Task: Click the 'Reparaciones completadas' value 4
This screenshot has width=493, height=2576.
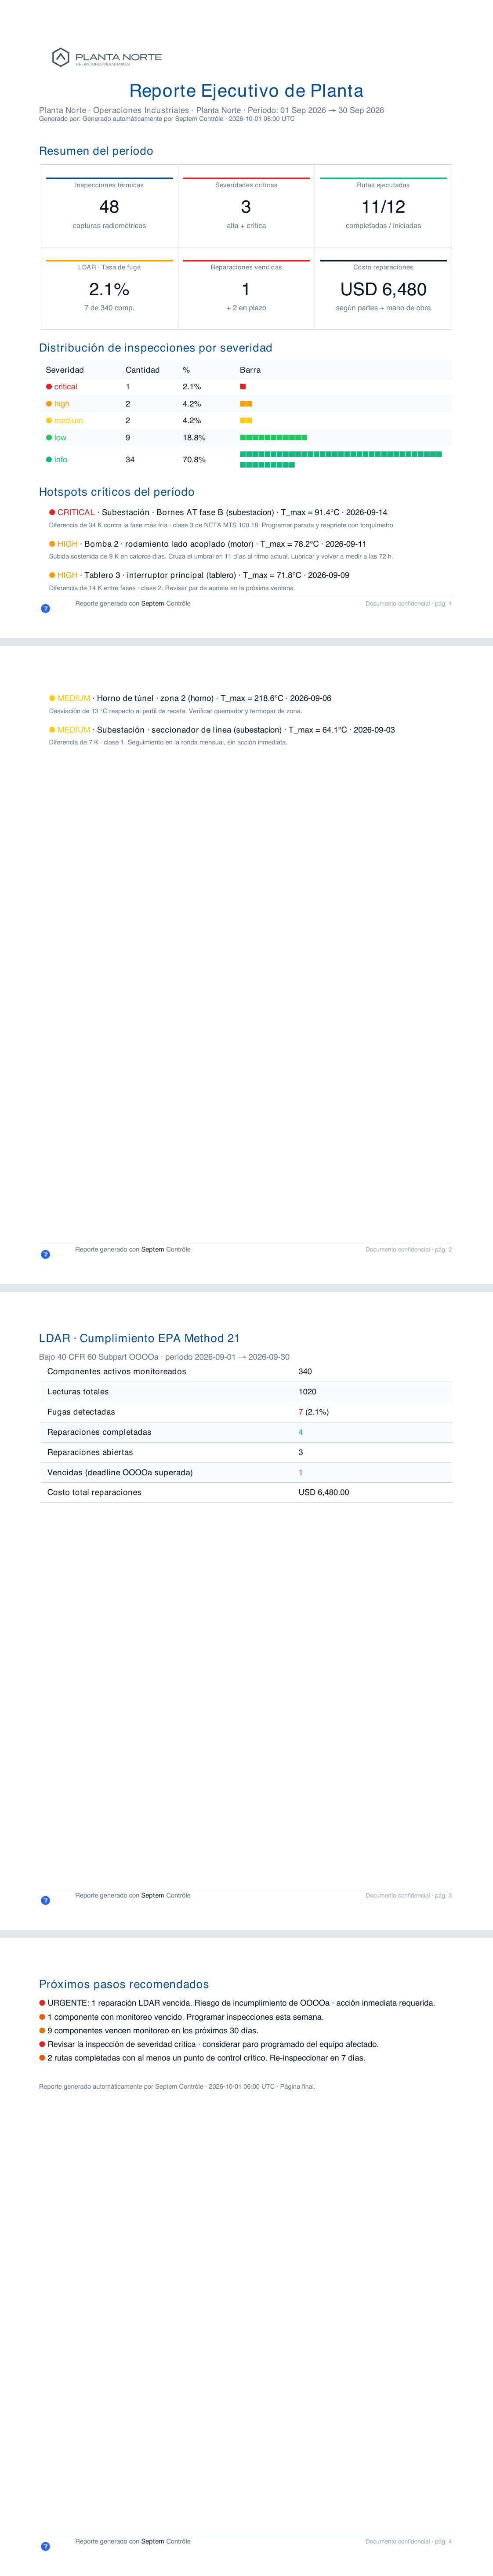Action: [300, 1432]
